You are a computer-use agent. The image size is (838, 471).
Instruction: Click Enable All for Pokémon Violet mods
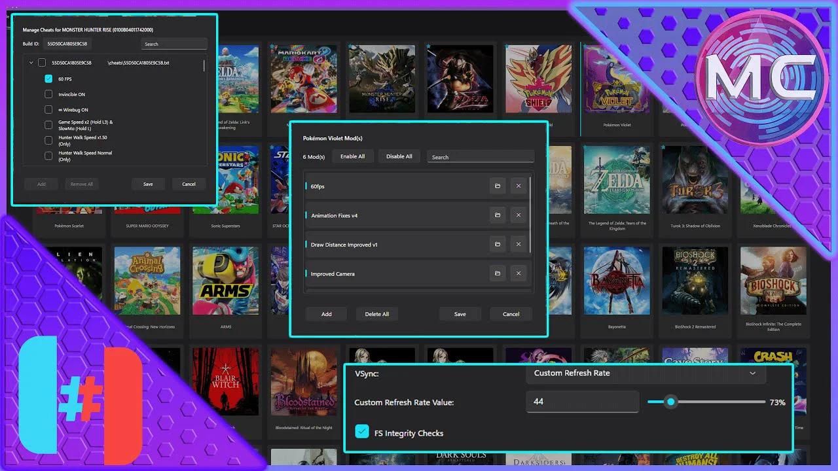[x=353, y=156]
